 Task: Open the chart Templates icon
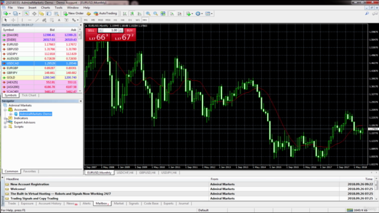coord(208,14)
